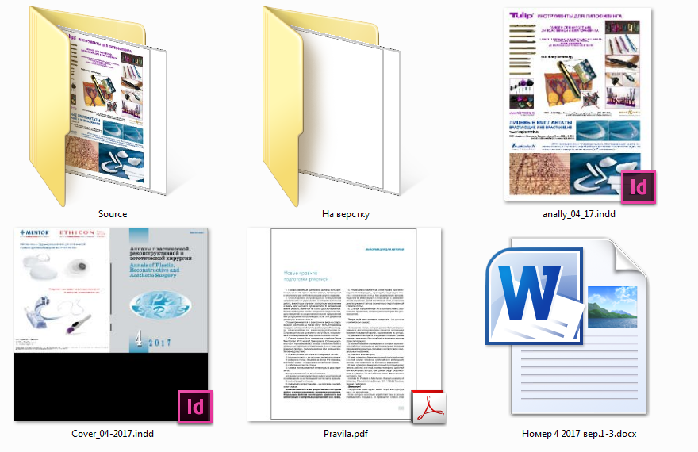Click the Adobe PDF badge on Pravila.pdf
Screen dimensions: 698x452
pyautogui.click(x=428, y=407)
